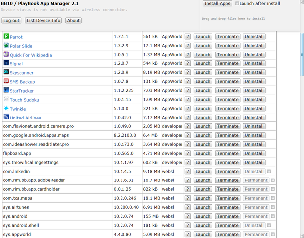This screenshot has width=304, height=238.
Task: Open the question mark info for sys.android
Action: point(187,216)
